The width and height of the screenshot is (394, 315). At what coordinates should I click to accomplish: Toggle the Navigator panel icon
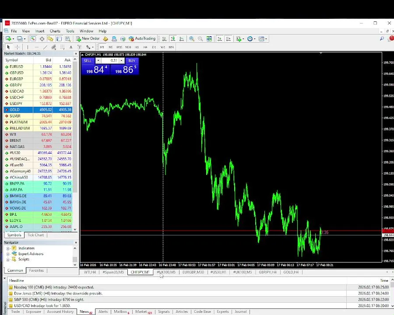pos(50,38)
